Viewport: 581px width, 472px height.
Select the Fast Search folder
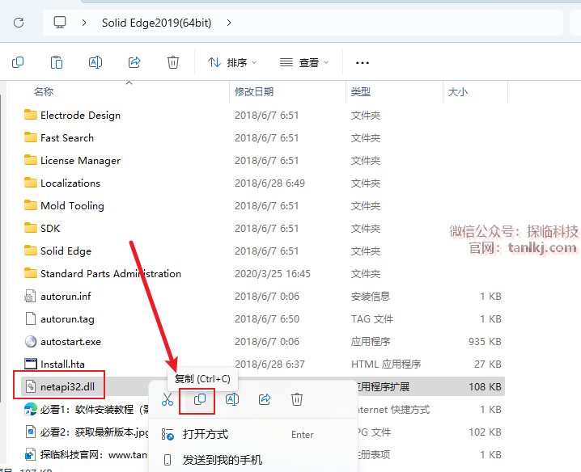tap(67, 138)
